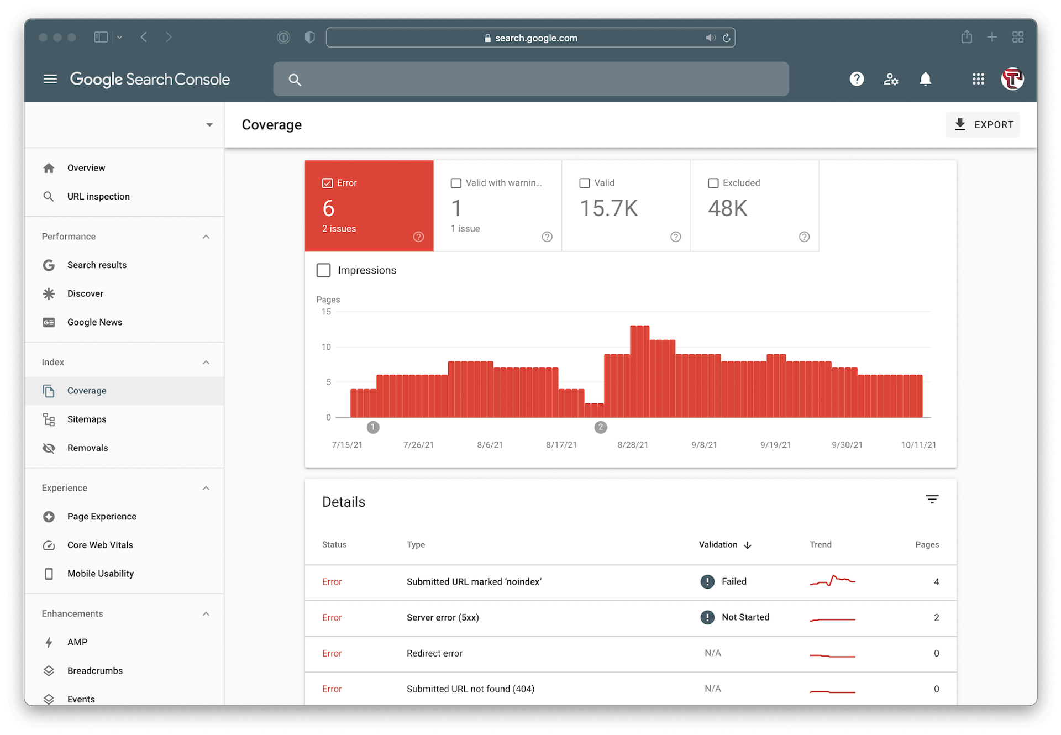Screen dimensions: 1061x735
Task: Enable the Impressions checkbox
Action: (323, 270)
